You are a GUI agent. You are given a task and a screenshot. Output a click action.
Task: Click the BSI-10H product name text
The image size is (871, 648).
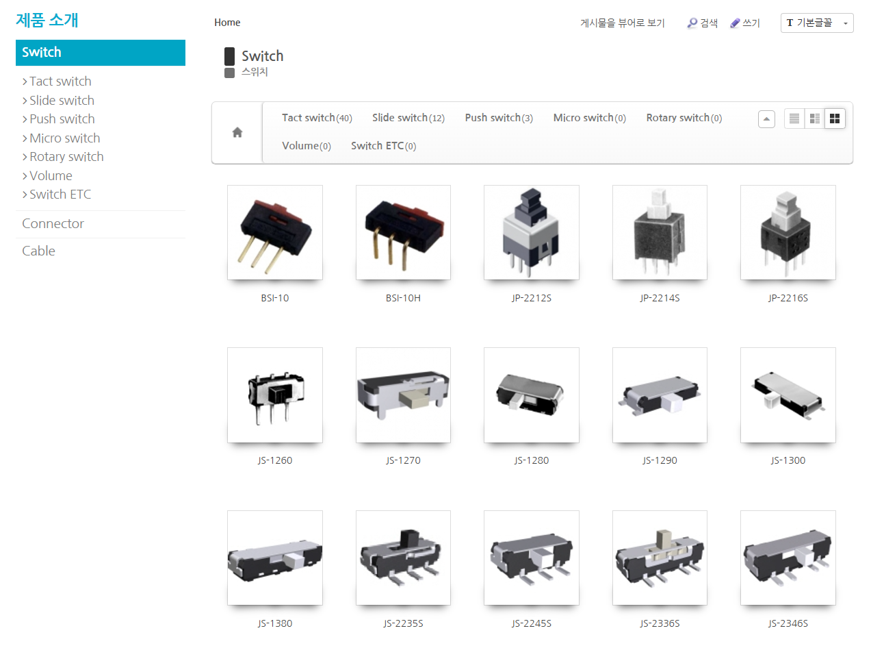(x=403, y=299)
